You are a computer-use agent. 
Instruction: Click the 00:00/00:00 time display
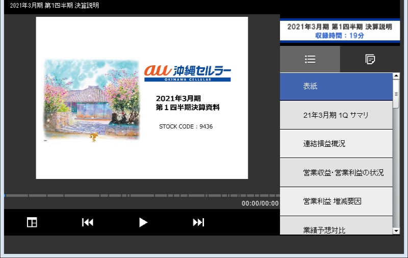point(260,203)
